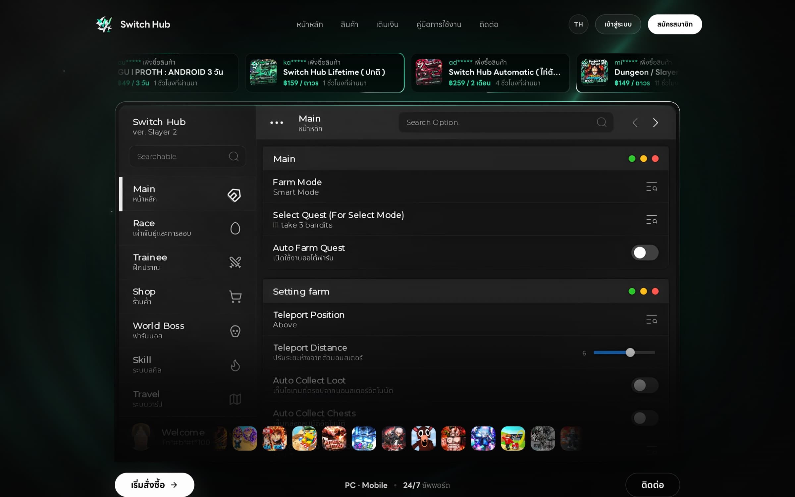Click the สมัครสมาชิก register button
The height and width of the screenshot is (497, 795).
point(675,25)
